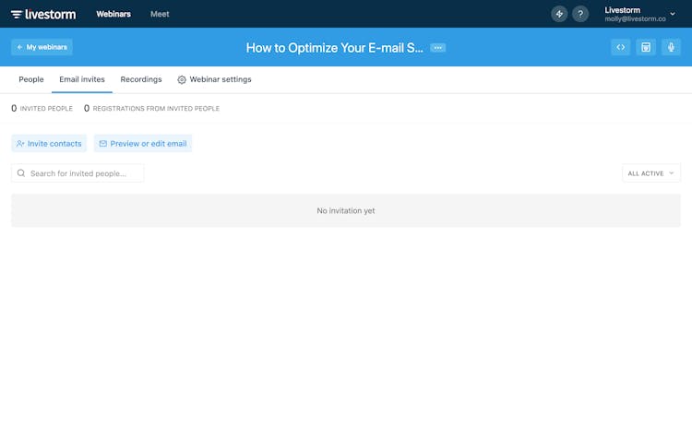Click the microphone icon button
Screen dimensions: 692x439
671,47
